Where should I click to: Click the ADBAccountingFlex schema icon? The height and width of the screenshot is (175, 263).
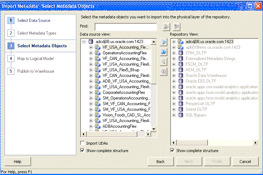tap(98, 126)
